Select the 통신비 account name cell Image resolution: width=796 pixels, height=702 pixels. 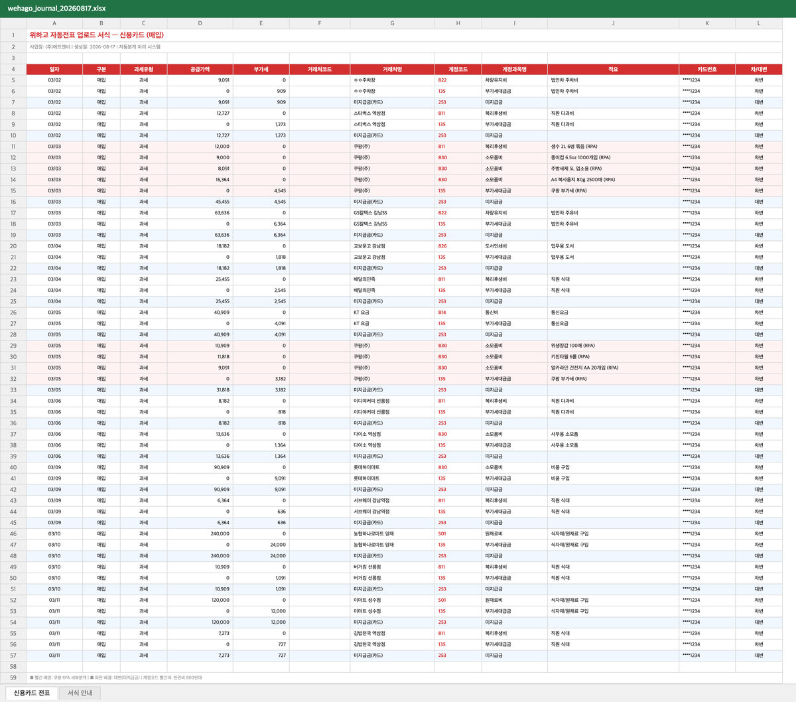click(x=514, y=313)
